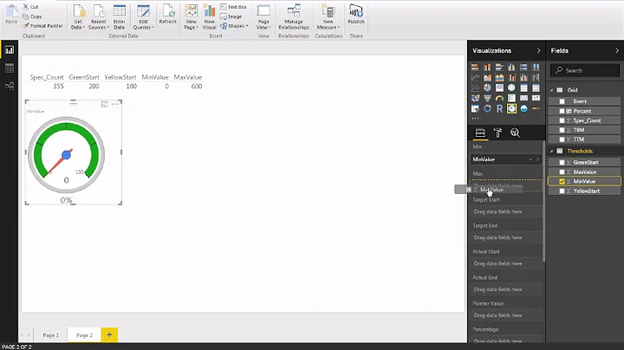Check the YellowStart field checkbox

pos(562,191)
